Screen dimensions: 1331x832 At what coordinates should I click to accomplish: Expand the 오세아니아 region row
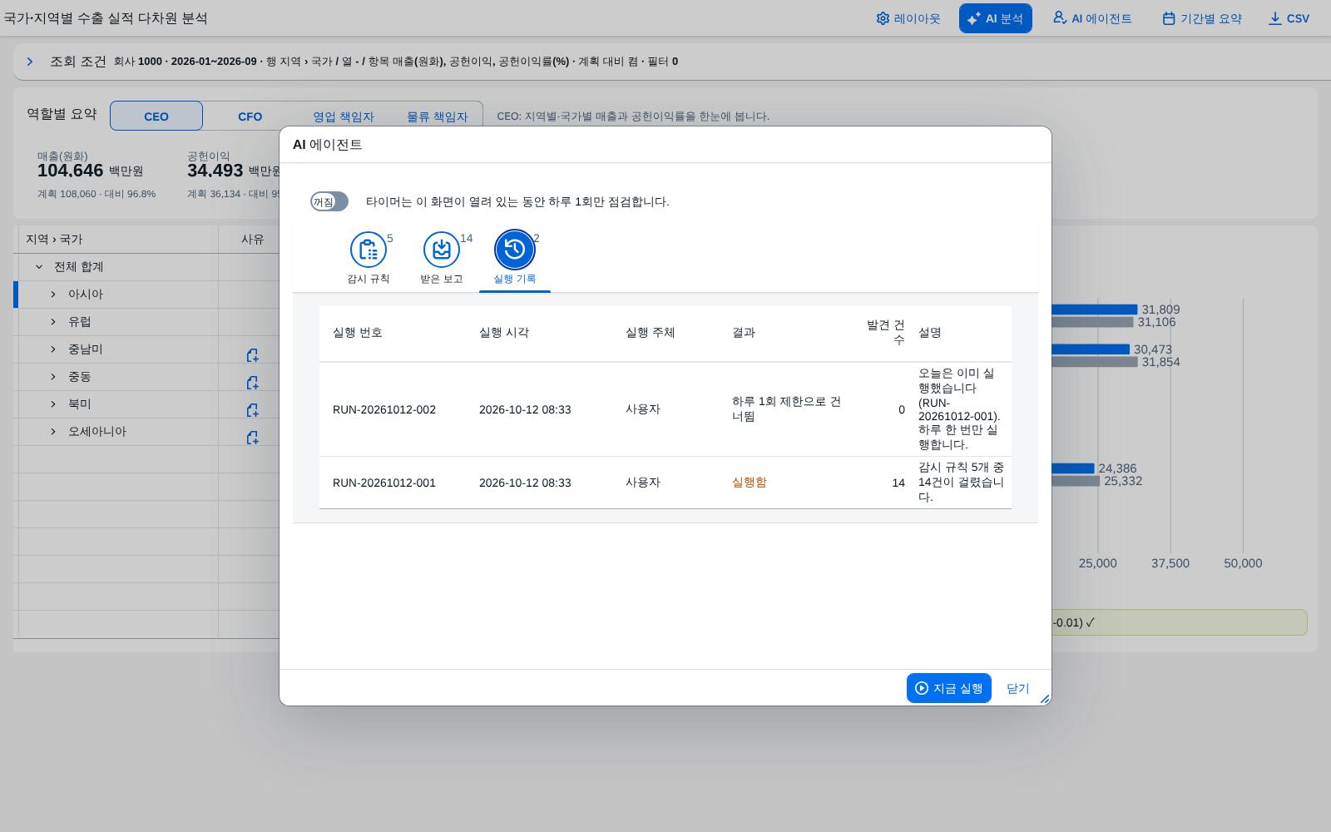click(53, 432)
